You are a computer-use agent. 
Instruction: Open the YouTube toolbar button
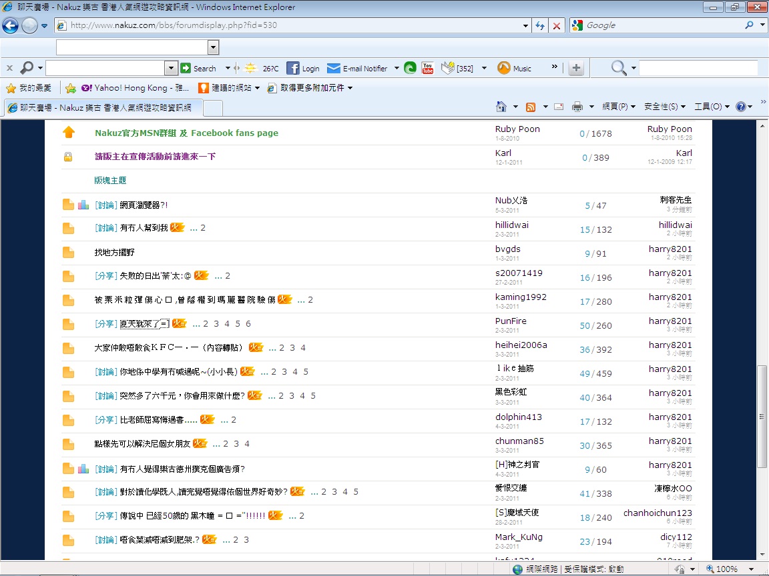click(428, 68)
